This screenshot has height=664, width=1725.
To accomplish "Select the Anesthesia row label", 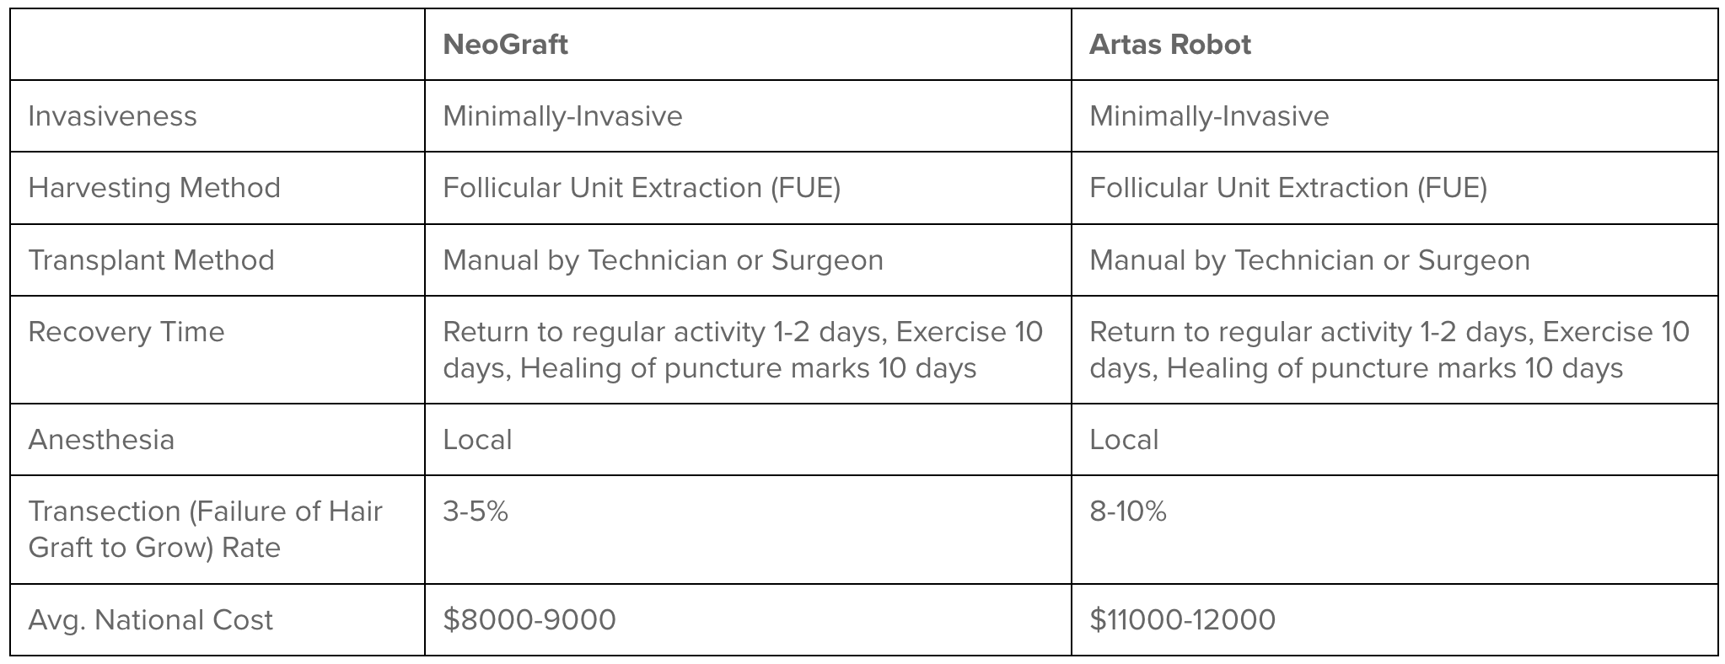I will pyautogui.click(x=101, y=439).
